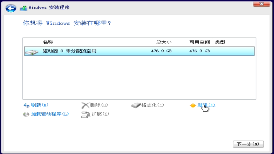
Task: Click the 可用空间 column header
Action: [x=200, y=42]
